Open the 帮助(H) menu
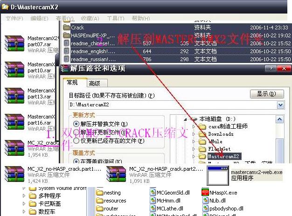Screen dimensions: 292x216 [x=141, y=18]
